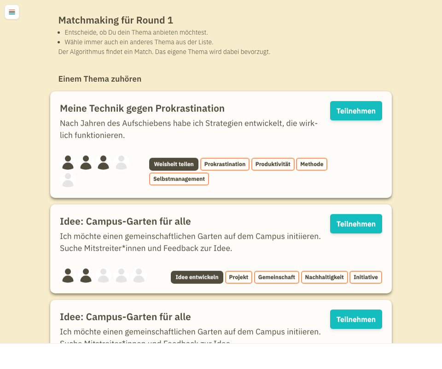442x369 pixels.
Task: Click third filled participant icon in Prokrastination card
Action: tap(104, 162)
